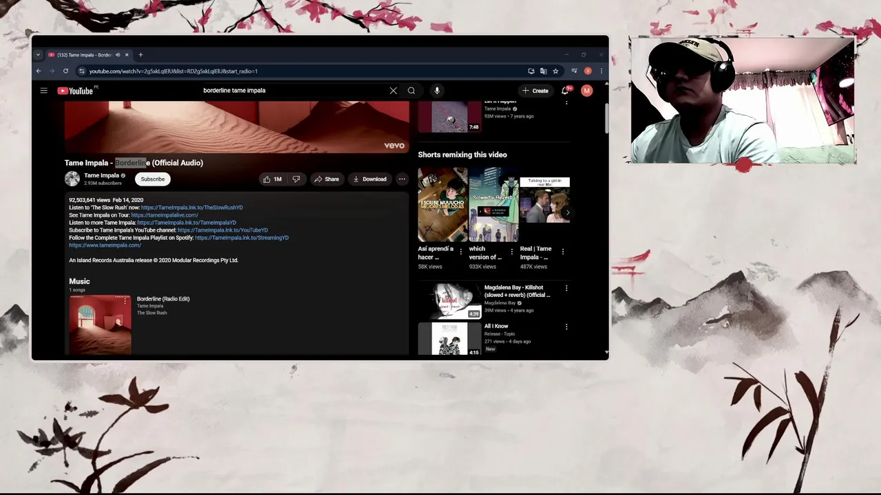Select Borderline (Radio Edit) song title
Viewport: 881px width, 495px height.
pos(163,299)
